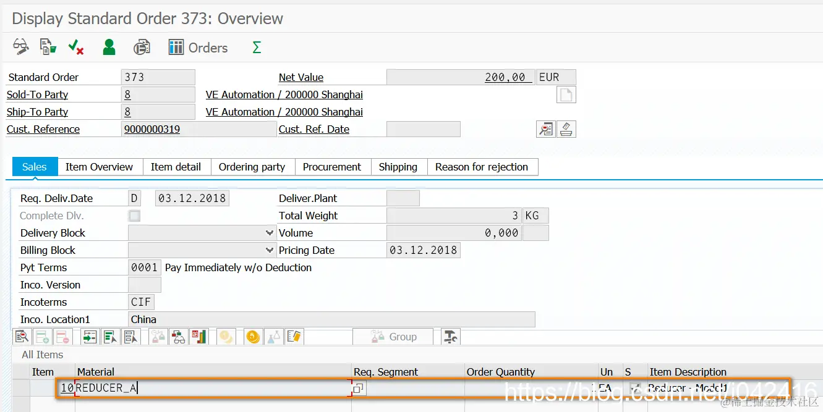Click the Item Description column header
The width and height of the screenshot is (823, 412).
click(x=735, y=372)
